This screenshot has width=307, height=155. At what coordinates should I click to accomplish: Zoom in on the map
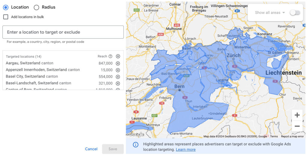tap(297, 115)
